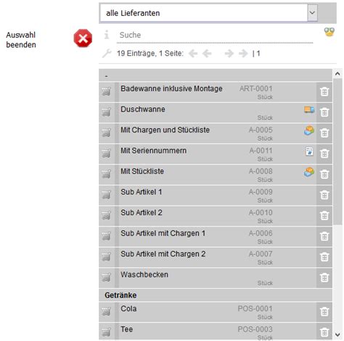344x341 pixels.
Task: Click calculator icon for Sub Artikel 1
Action: [324, 195]
